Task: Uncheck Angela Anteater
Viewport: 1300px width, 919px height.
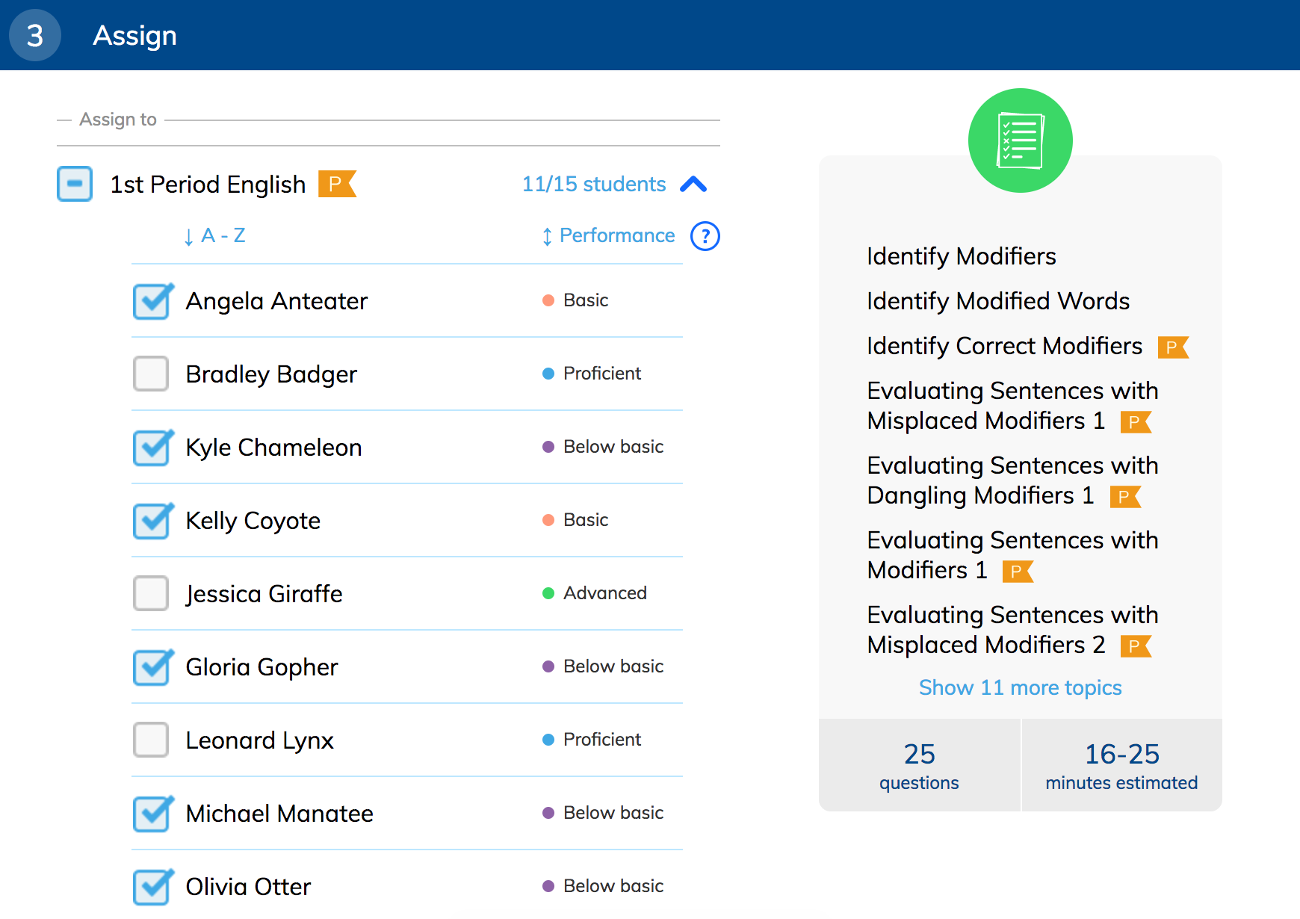Action: (x=152, y=301)
